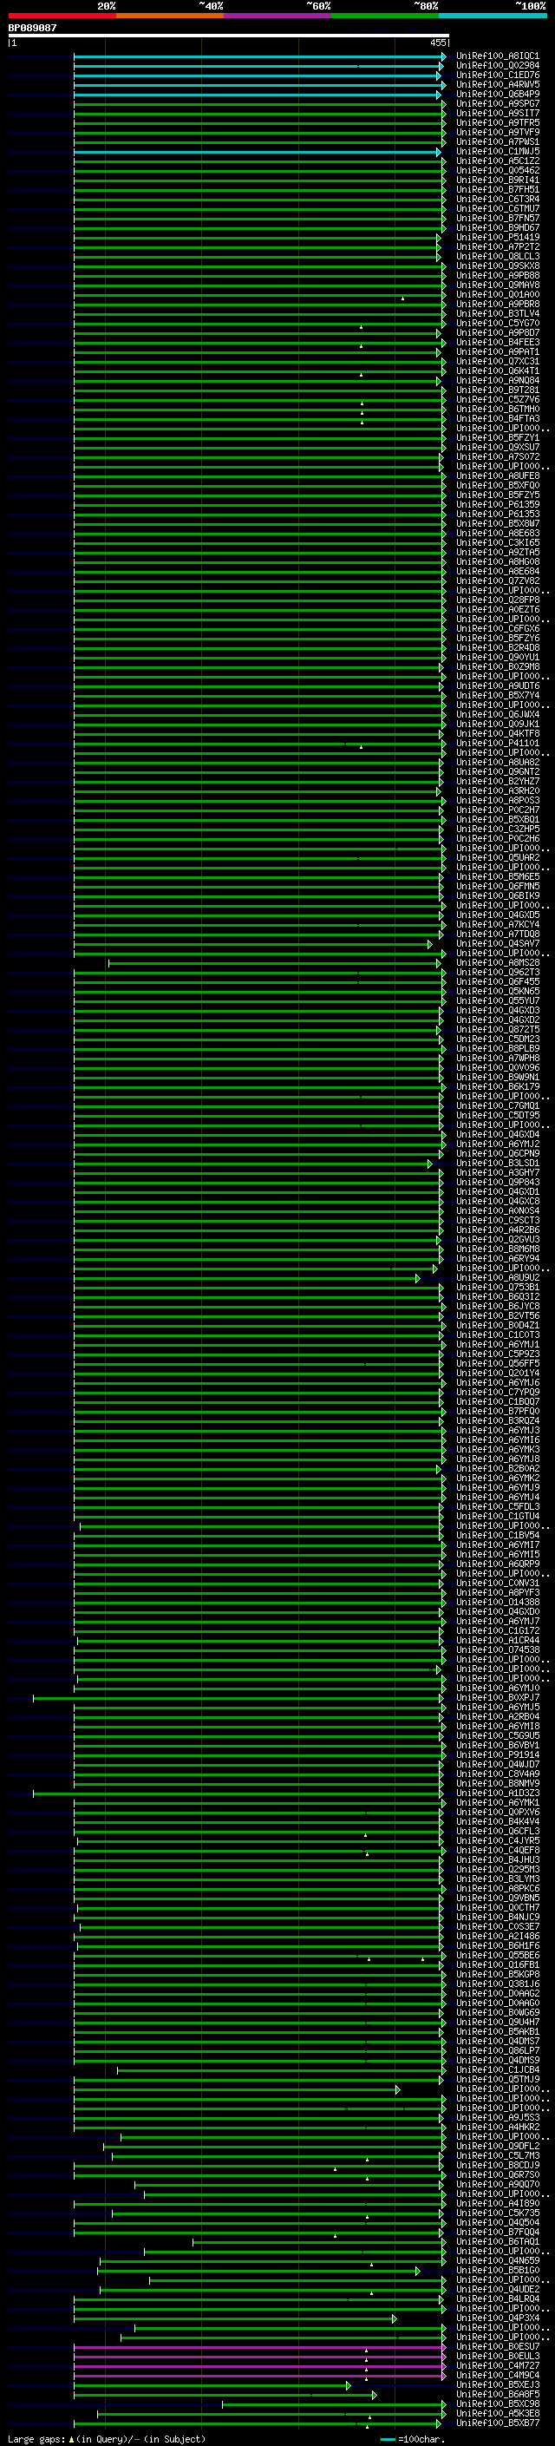
Task: Select label UniRef100_C1JCB4
Action: (x=497, y=2070)
